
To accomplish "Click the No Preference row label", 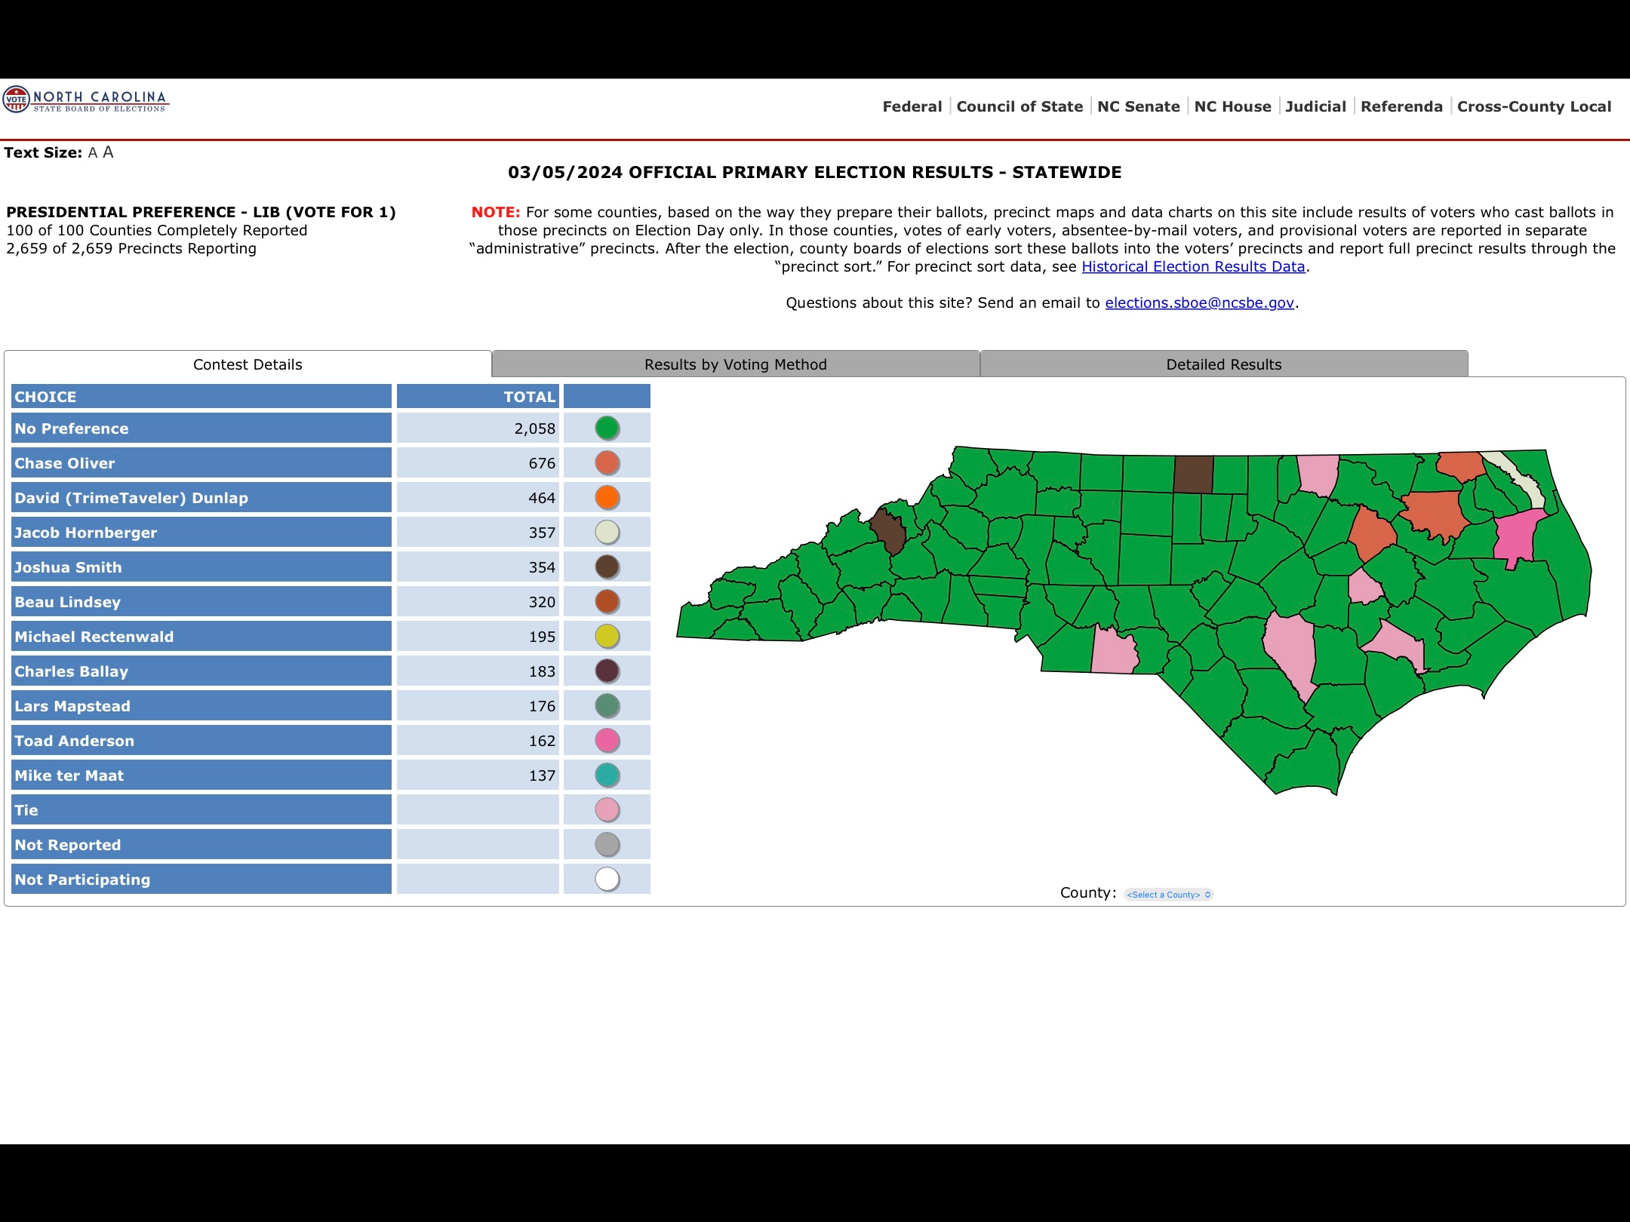I will [x=201, y=428].
